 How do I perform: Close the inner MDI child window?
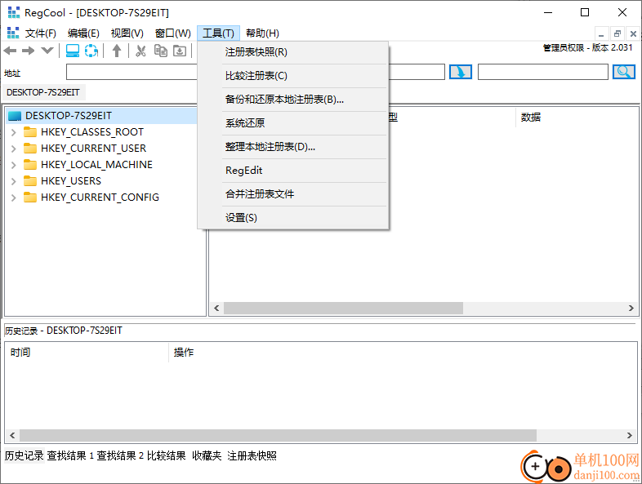(633, 33)
